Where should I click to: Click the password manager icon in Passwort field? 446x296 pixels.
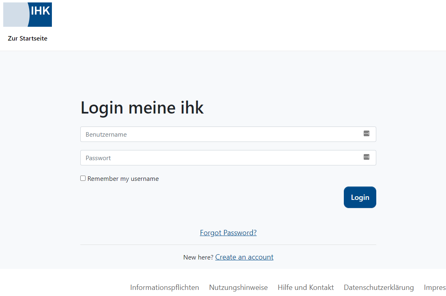[367, 157]
